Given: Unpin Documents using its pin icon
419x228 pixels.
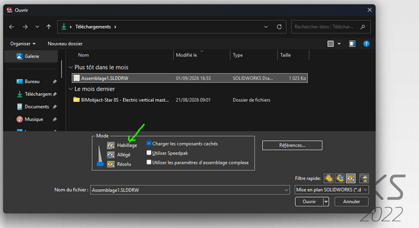Looking at the screenshot, I should [x=55, y=107].
